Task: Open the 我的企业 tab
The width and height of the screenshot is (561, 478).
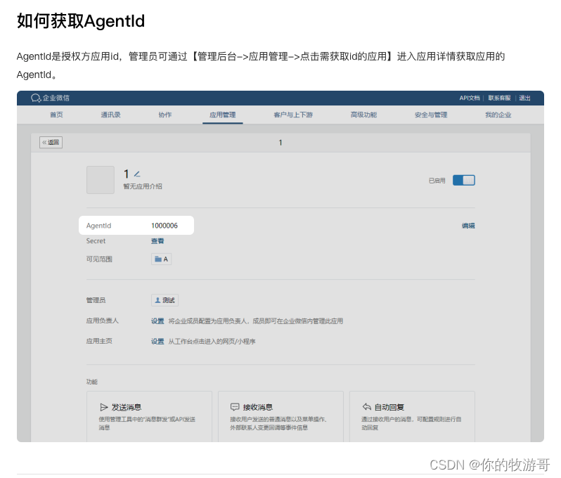Action: click(x=498, y=115)
